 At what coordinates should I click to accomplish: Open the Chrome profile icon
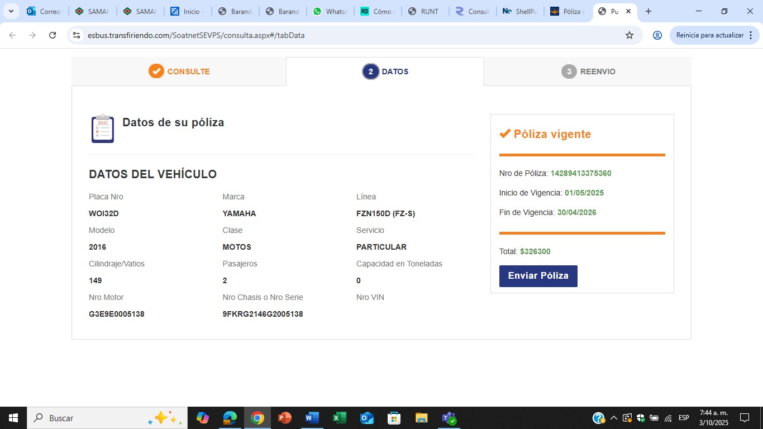coord(657,35)
